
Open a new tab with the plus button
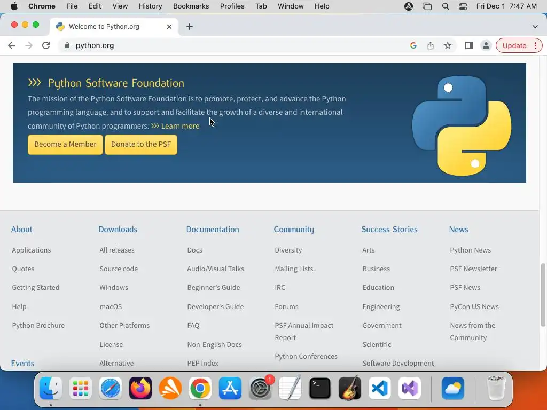point(190,27)
